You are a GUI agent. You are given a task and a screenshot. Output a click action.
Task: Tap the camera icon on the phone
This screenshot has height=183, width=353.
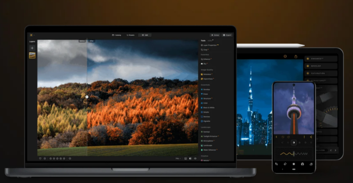pos(302,164)
